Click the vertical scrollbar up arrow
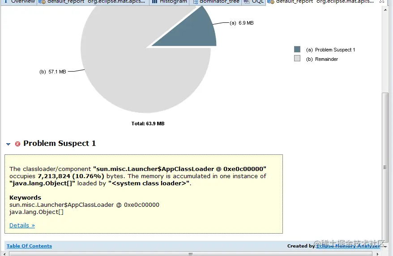Viewport: 393px width, 256px height. [385, 10]
